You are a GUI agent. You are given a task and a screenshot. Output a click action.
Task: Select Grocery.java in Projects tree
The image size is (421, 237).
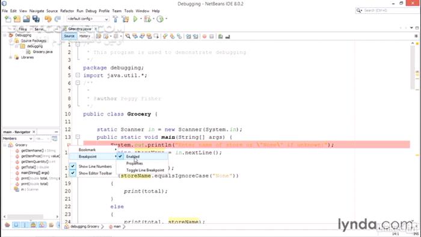[x=43, y=52]
